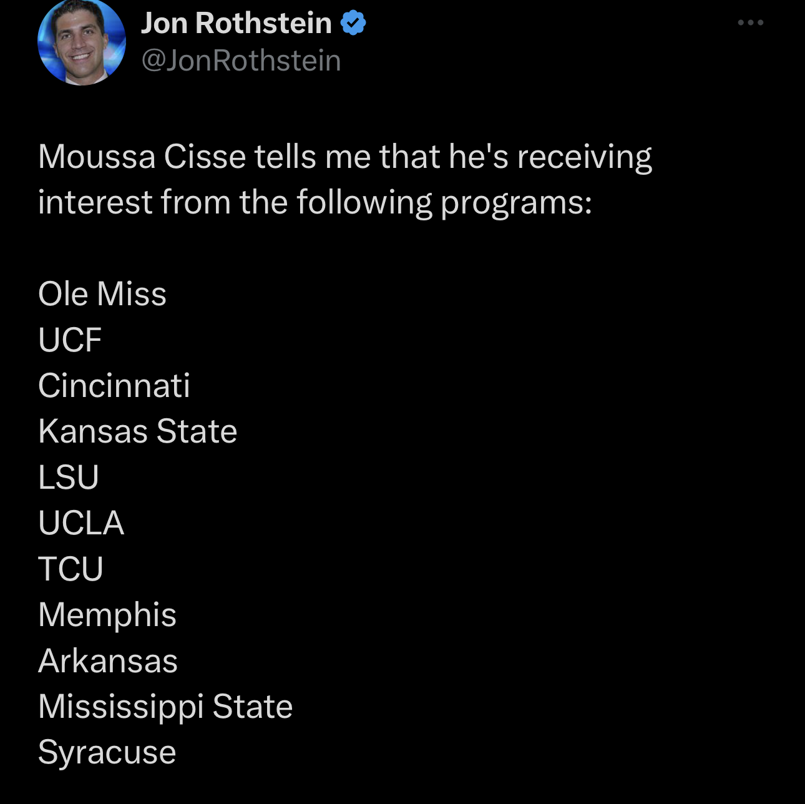The image size is (805, 804).
Task: Tap Syracuse at the list bottom
Action: [107, 752]
